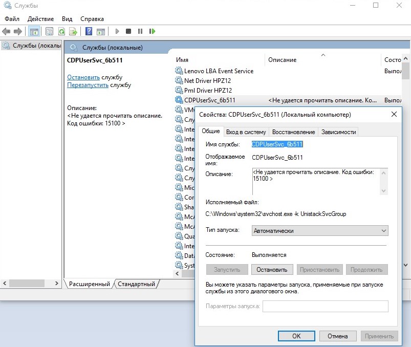
Task: Click the Параметры запуска input field
Action: [326, 306]
